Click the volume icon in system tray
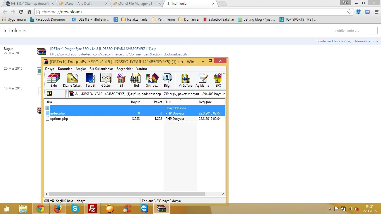381x214 pixels. (356, 209)
